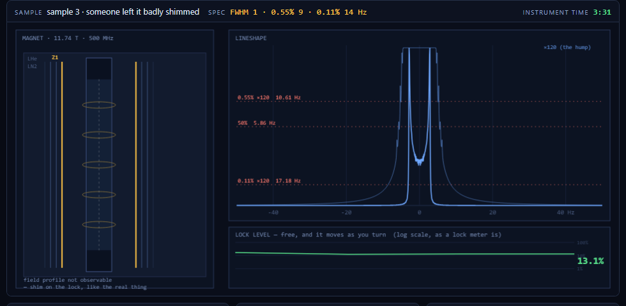The image size is (626, 306).
Task: Select the '0.11% 14 Hz' spec value
Action: click(342, 12)
